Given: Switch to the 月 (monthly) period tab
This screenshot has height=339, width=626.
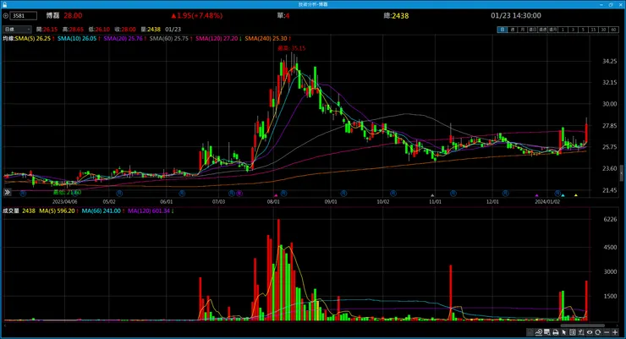Looking at the screenshot, I should pyautogui.click(x=523, y=30).
